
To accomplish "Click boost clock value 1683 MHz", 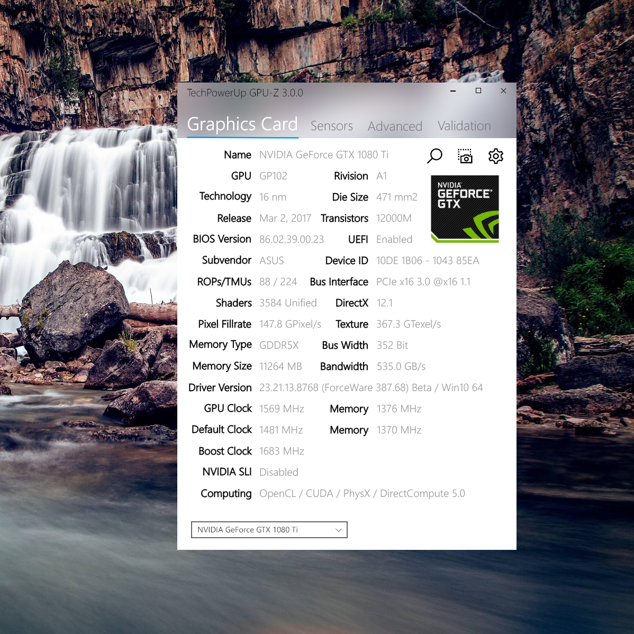I will (x=282, y=451).
